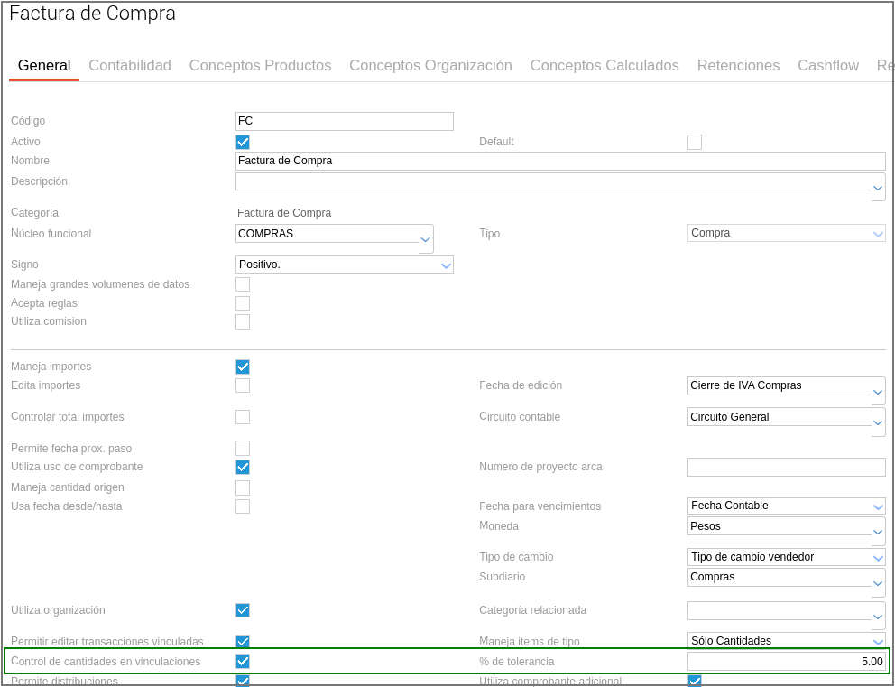Viewport: 895px width, 687px height.
Task: Switch to the Contabilidad tab
Action: pyautogui.click(x=130, y=66)
